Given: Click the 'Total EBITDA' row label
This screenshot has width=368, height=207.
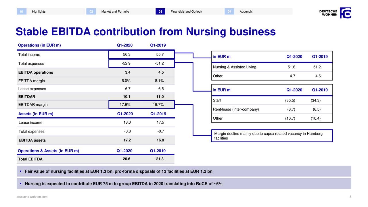Looking at the screenshot, I should click(30, 159).
